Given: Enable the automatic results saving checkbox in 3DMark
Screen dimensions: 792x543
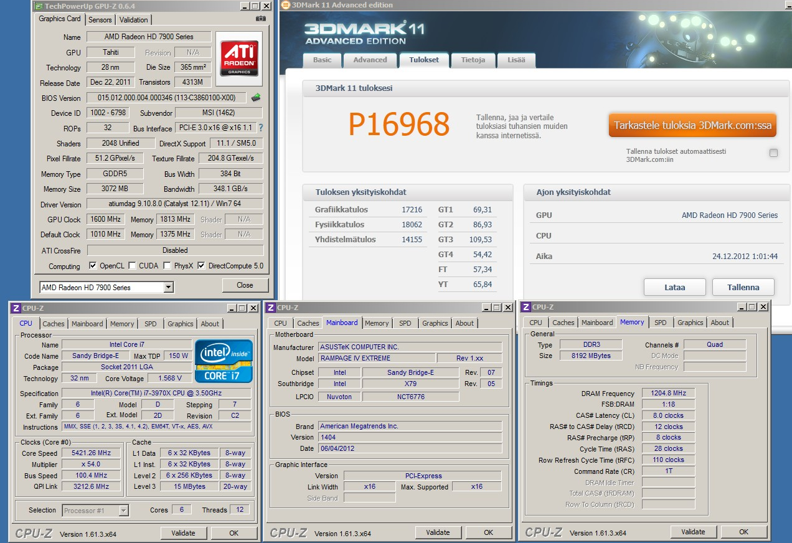Looking at the screenshot, I should coord(773,153).
